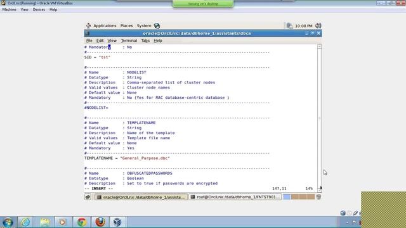This screenshot has height=228, width=406.
Task: Open the GNOME Applications menu
Action: tap(105, 25)
